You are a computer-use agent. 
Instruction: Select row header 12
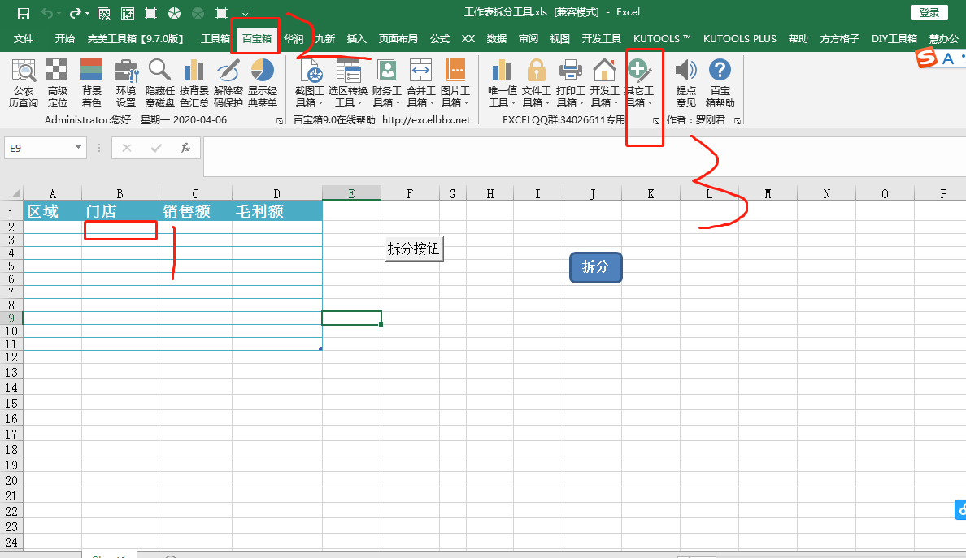[11, 357]
